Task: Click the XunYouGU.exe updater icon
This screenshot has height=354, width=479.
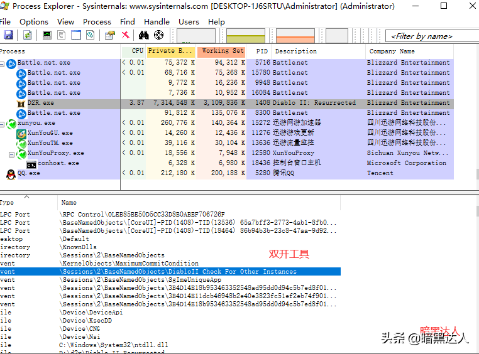Action: (21, 134)
